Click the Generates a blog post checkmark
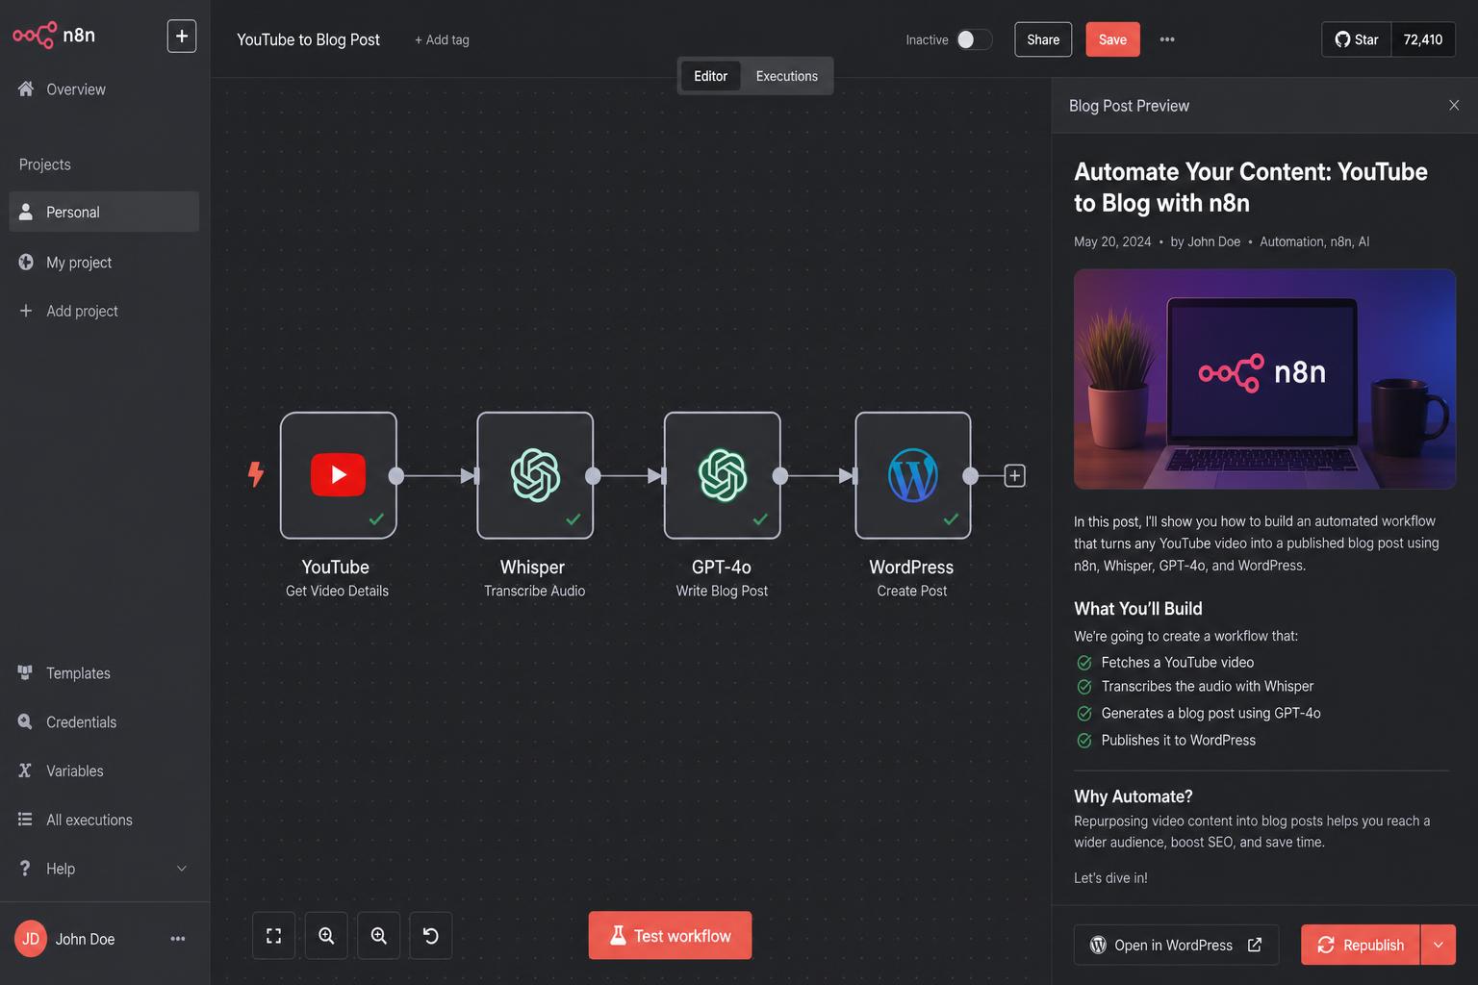The image size is (1478, 985). coord(1084,714)
